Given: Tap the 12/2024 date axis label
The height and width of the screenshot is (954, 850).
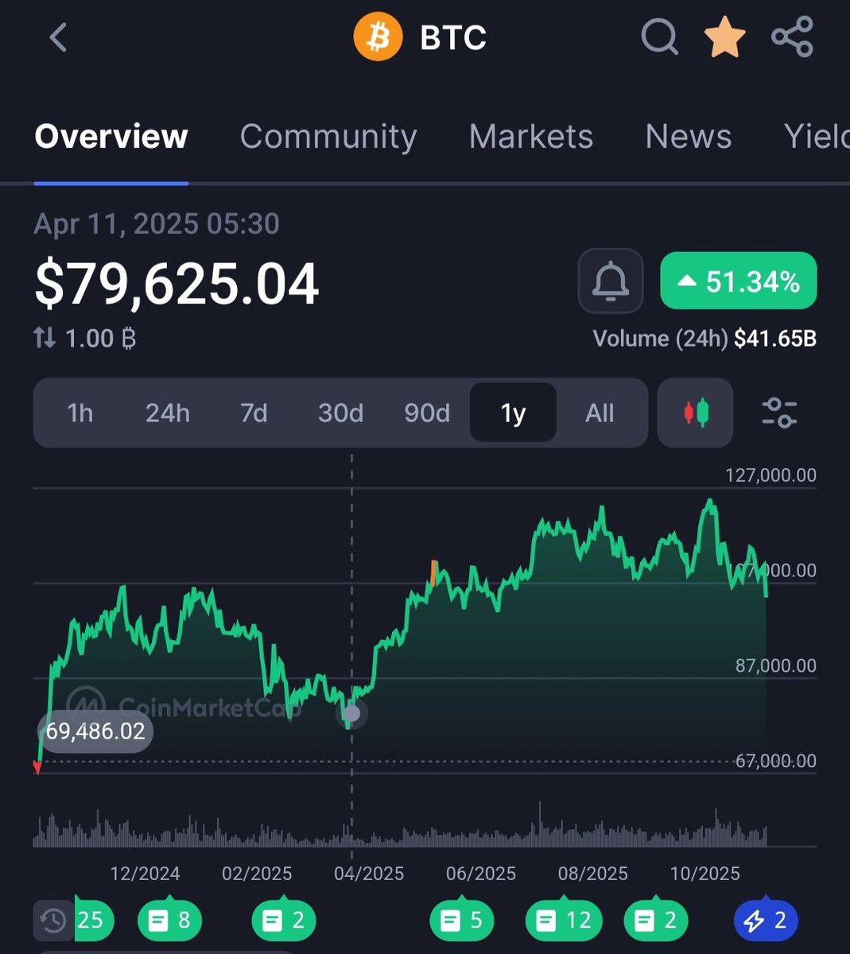Looking at the screenshot, I should pos(145,874).
